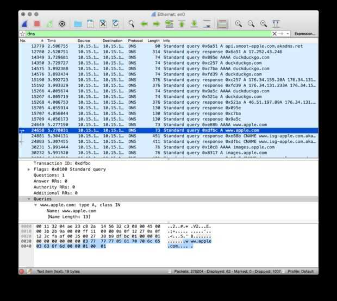
Task: Restart the current capture with green fin icon
Action: (49, 23)
